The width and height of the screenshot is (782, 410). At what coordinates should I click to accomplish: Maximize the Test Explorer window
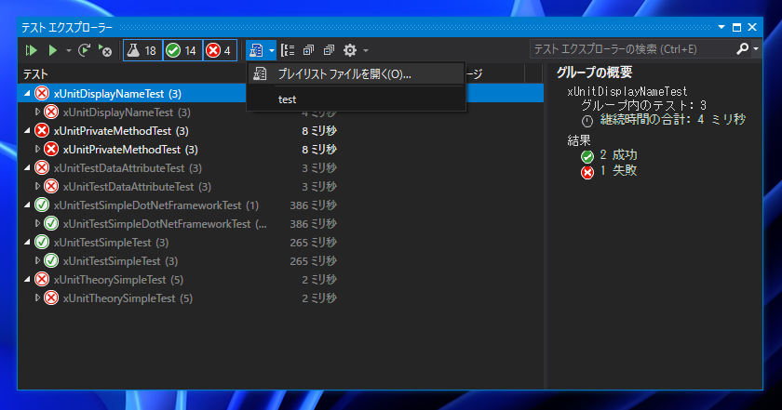click(x=736, y=27)
